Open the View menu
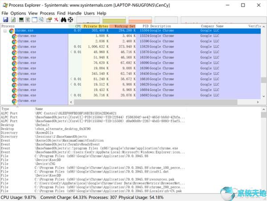 (33, 13)
